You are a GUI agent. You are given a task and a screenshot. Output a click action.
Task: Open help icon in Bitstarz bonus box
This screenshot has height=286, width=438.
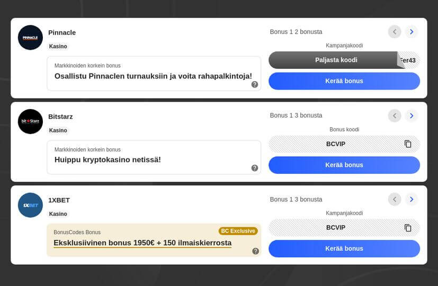click(x=255, y=168)
